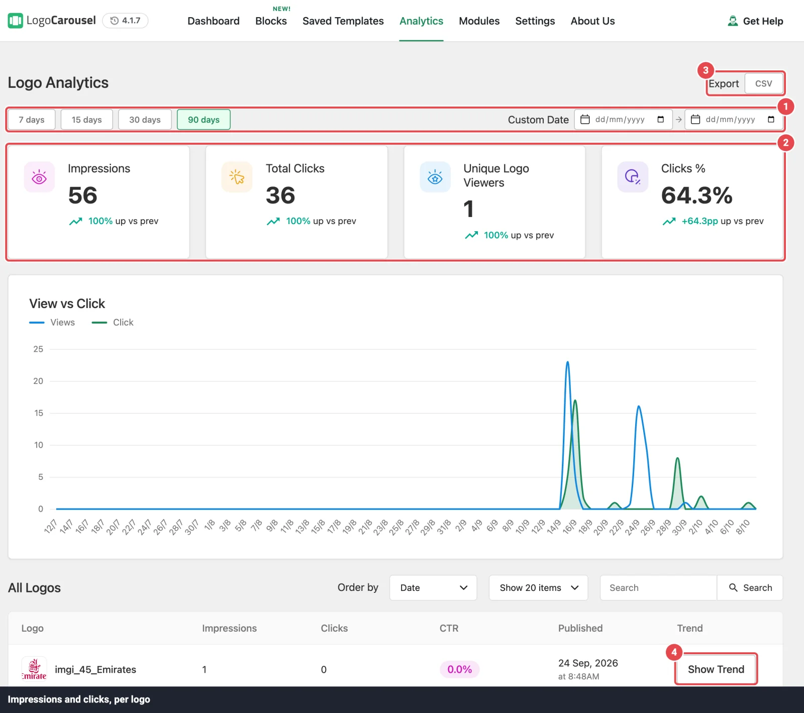Click the Total Clicks trend arrow icon
Image resolution: width=804 pixels, height=713 pixels.
pyautogui.click(x=273, y=221)
